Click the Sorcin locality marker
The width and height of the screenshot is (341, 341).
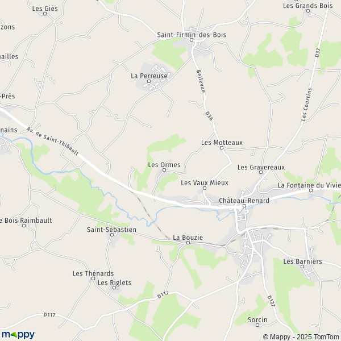pos(257,325)
